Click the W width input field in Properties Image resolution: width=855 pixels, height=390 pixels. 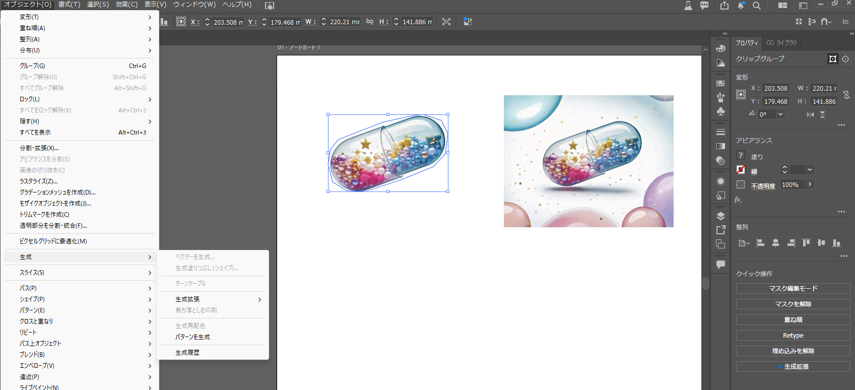[824, 88]
